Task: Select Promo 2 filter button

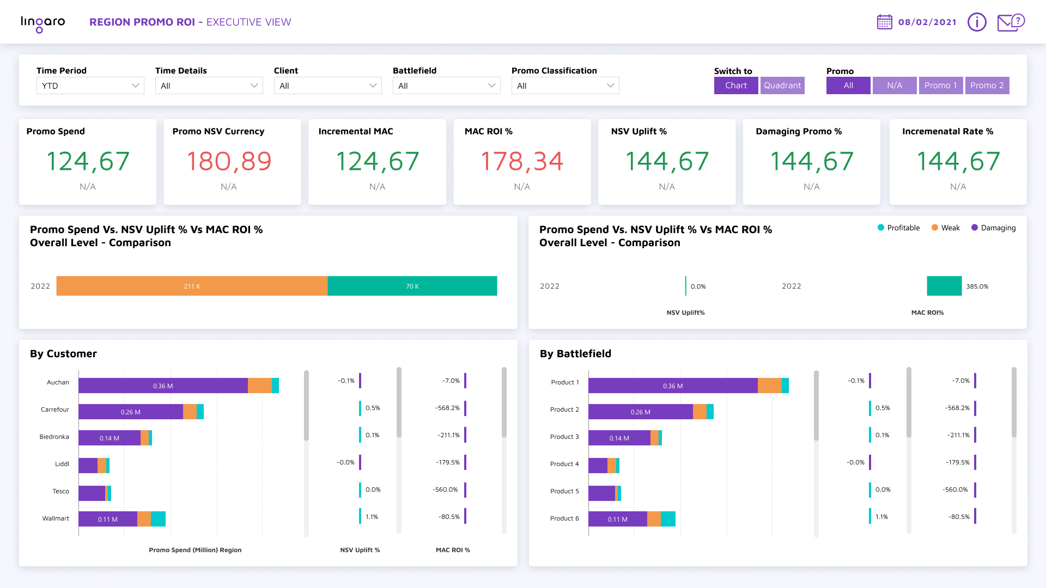Action: tap(987, 85)
